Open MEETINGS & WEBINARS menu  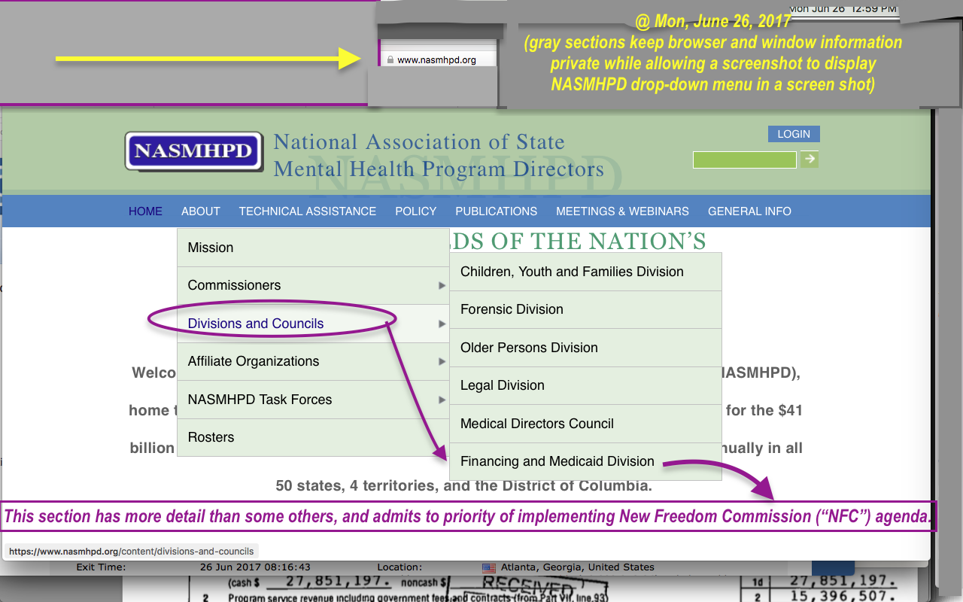pos(622,211)
